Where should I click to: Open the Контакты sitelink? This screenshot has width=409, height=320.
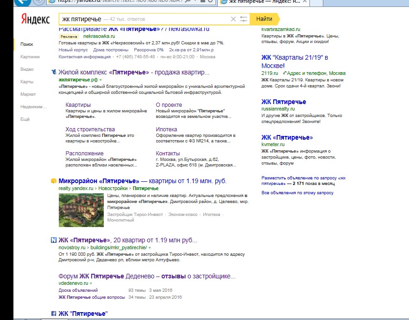[168, 154]
